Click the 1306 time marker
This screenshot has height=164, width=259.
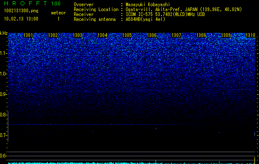coord(152,35)
